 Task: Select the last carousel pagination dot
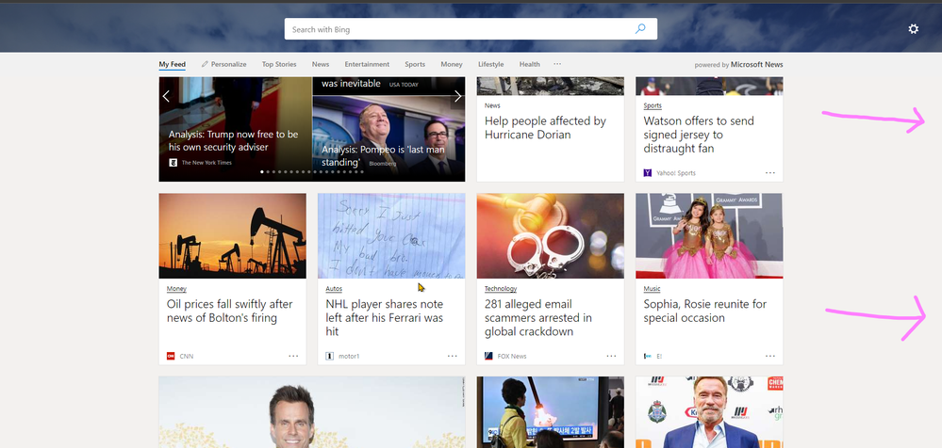tap(362, 171)
